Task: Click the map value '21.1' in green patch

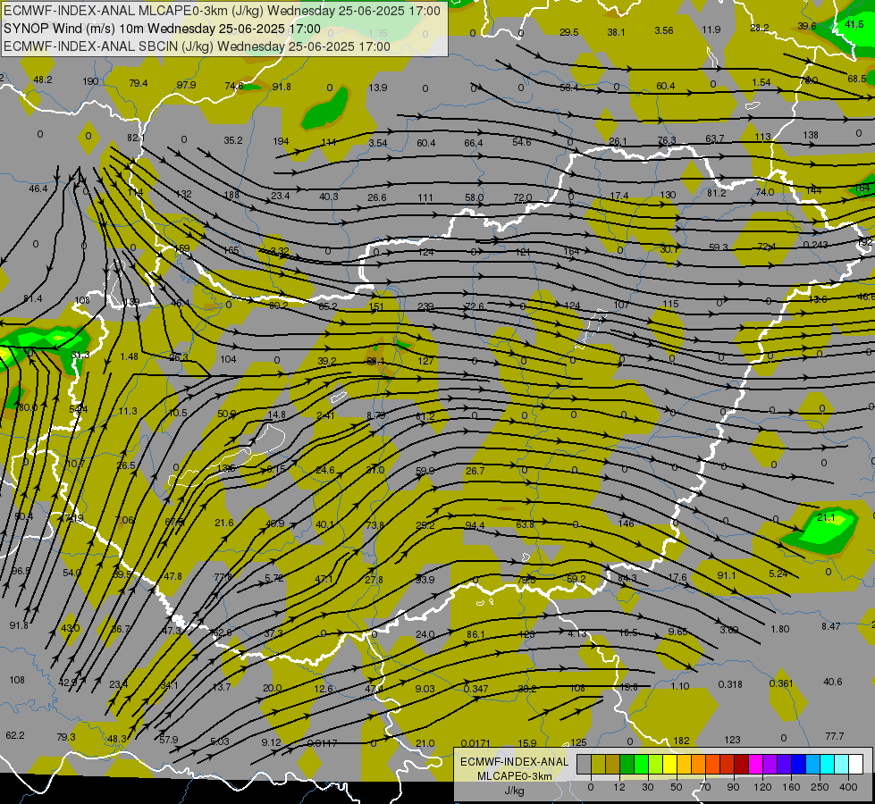Action: pyautogui.click(x=826, y=518)
